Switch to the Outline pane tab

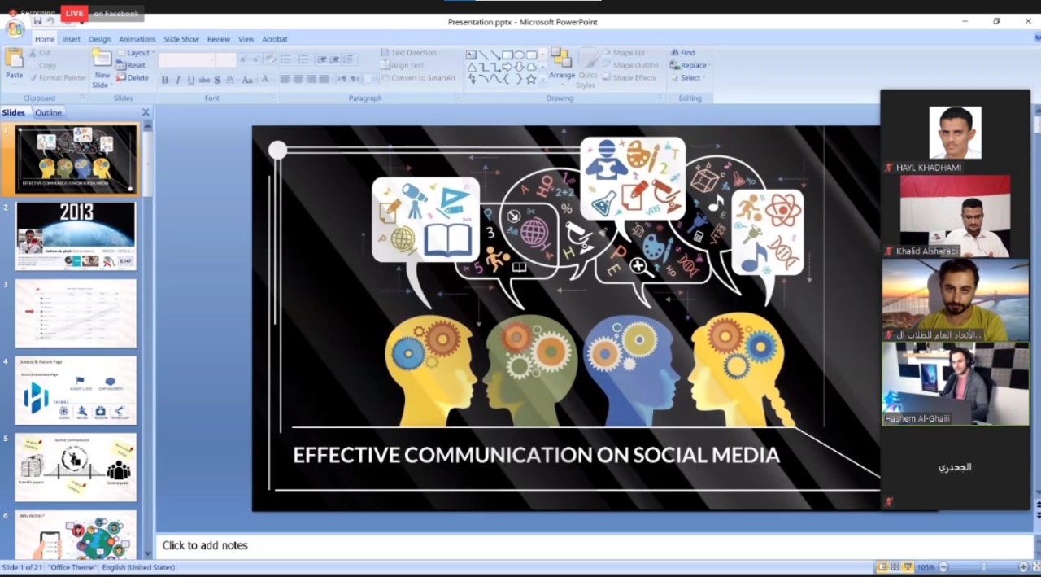point(48,112)
